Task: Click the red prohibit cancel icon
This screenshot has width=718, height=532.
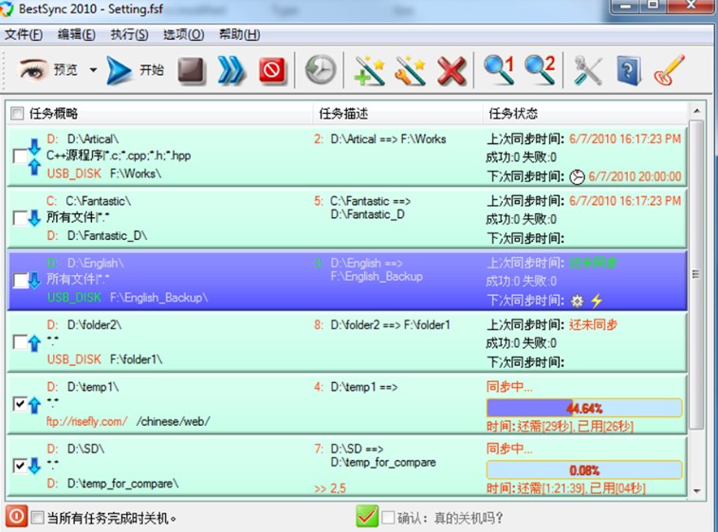Action: 272,70
